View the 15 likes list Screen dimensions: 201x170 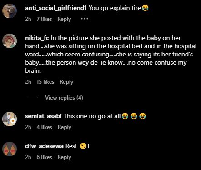(x=45, y=82)
